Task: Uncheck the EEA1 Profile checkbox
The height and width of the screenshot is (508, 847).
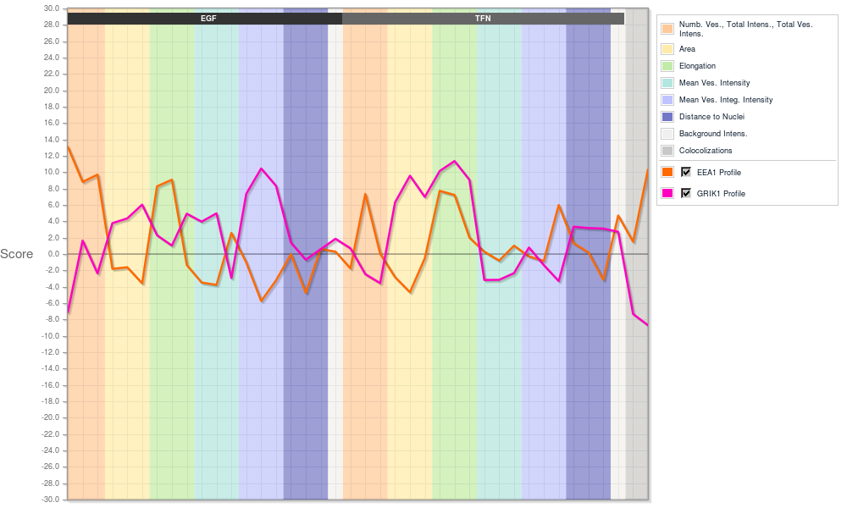Action: tap(687, 172)
